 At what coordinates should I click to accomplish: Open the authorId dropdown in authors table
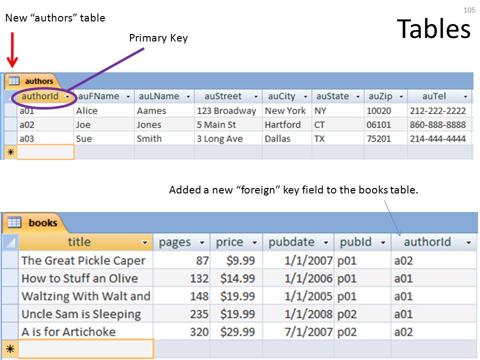click(67, 97)
